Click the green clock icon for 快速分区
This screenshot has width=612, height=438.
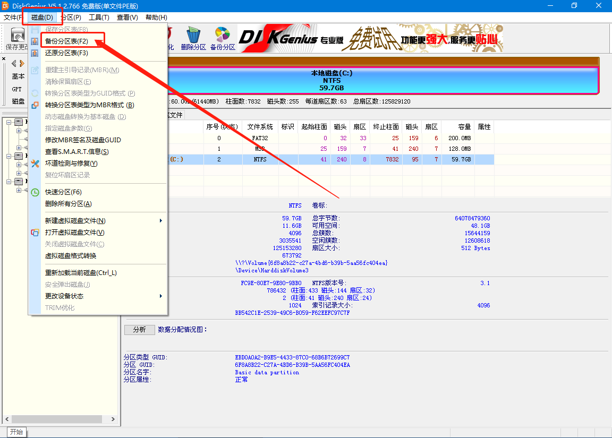[x=35, y=192]
